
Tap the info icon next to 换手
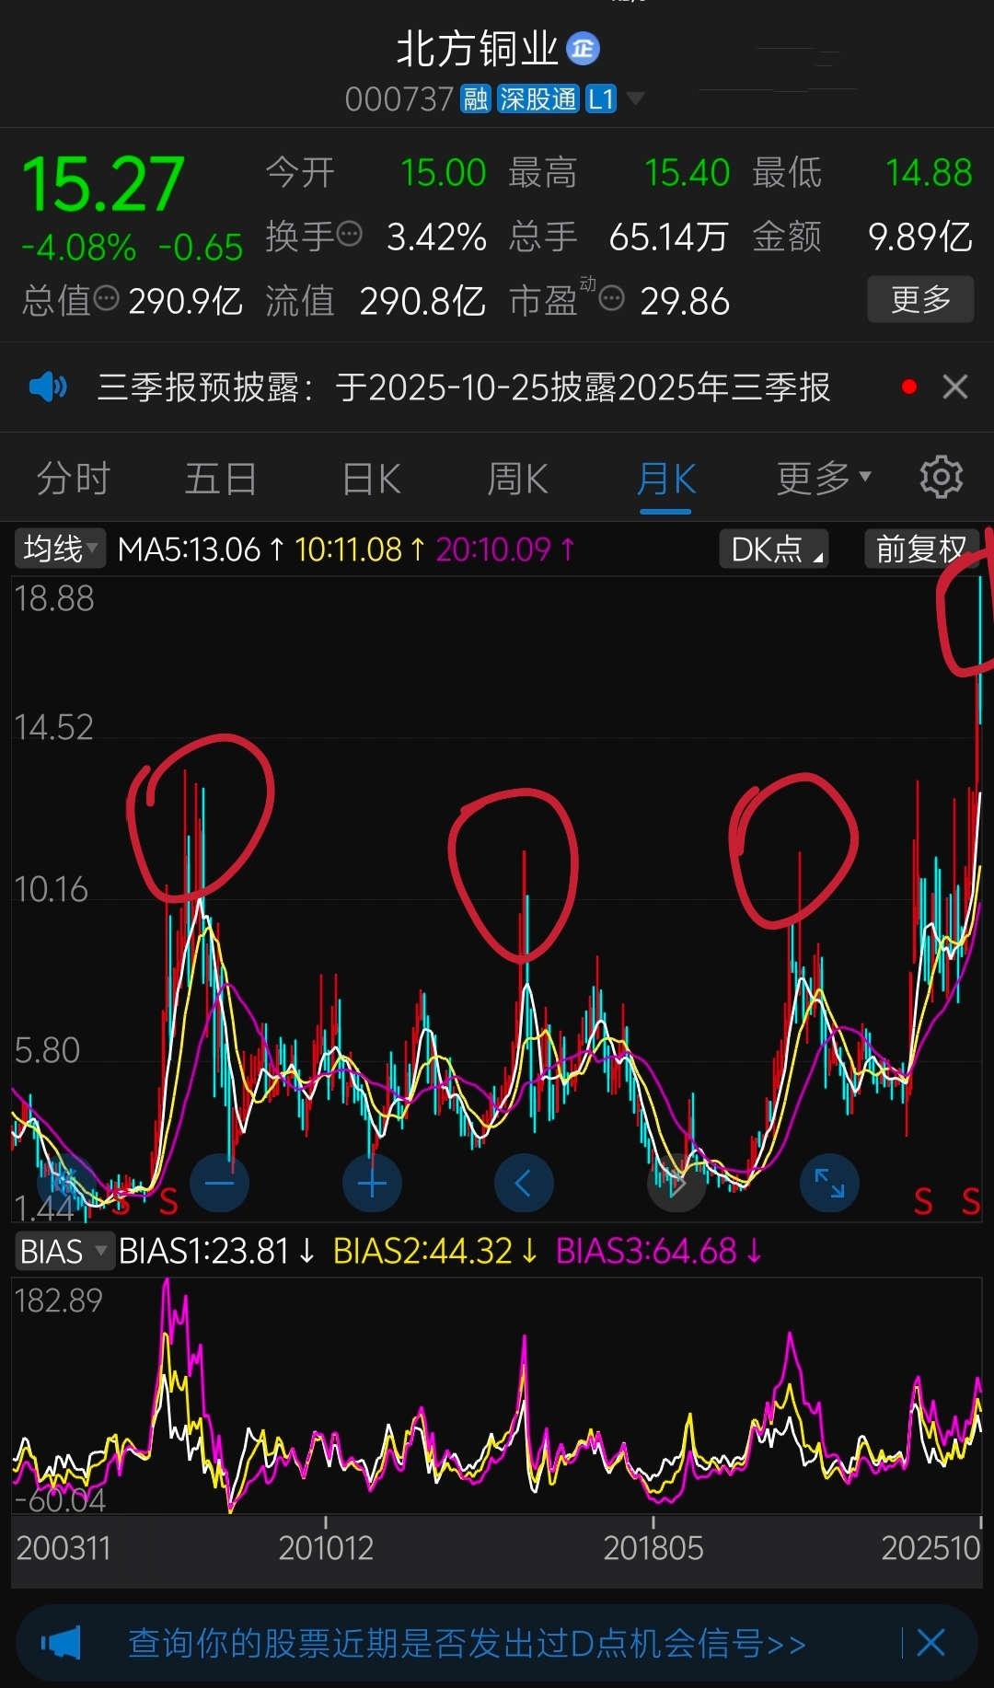[350, 235]
